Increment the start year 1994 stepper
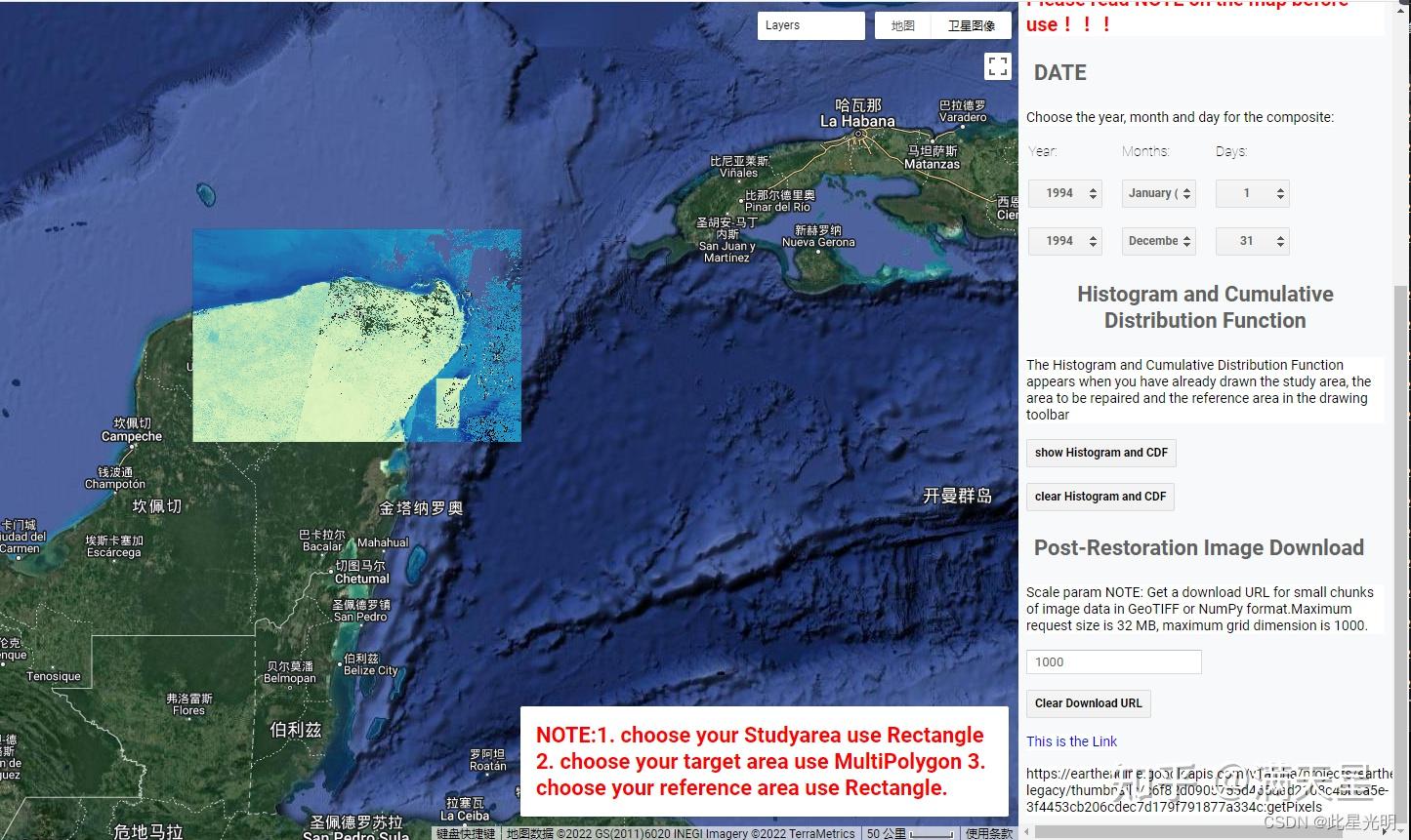The width and height of the screenshot is (1411, 840). click(1093, 188)
